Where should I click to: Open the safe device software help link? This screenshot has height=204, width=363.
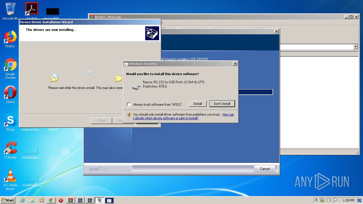coord(183,116)
